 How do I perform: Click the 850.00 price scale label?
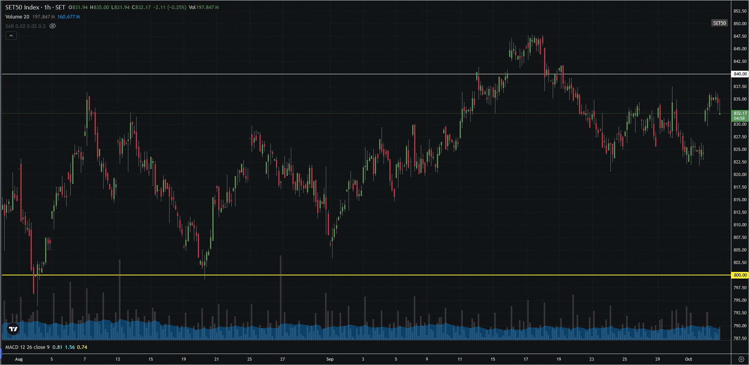coord(740,24)
